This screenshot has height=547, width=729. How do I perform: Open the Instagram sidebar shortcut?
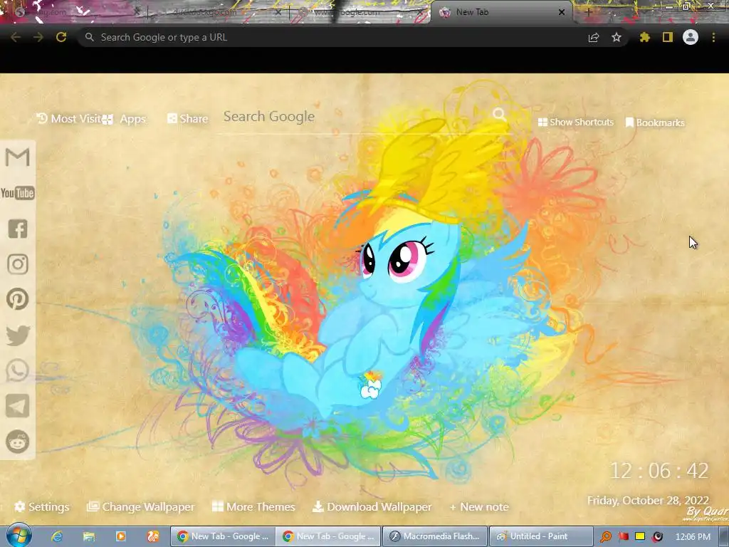point(18,264)
